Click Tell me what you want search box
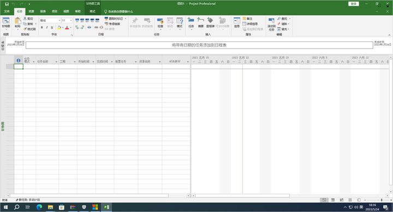393x212 pixels. point(118,11)
